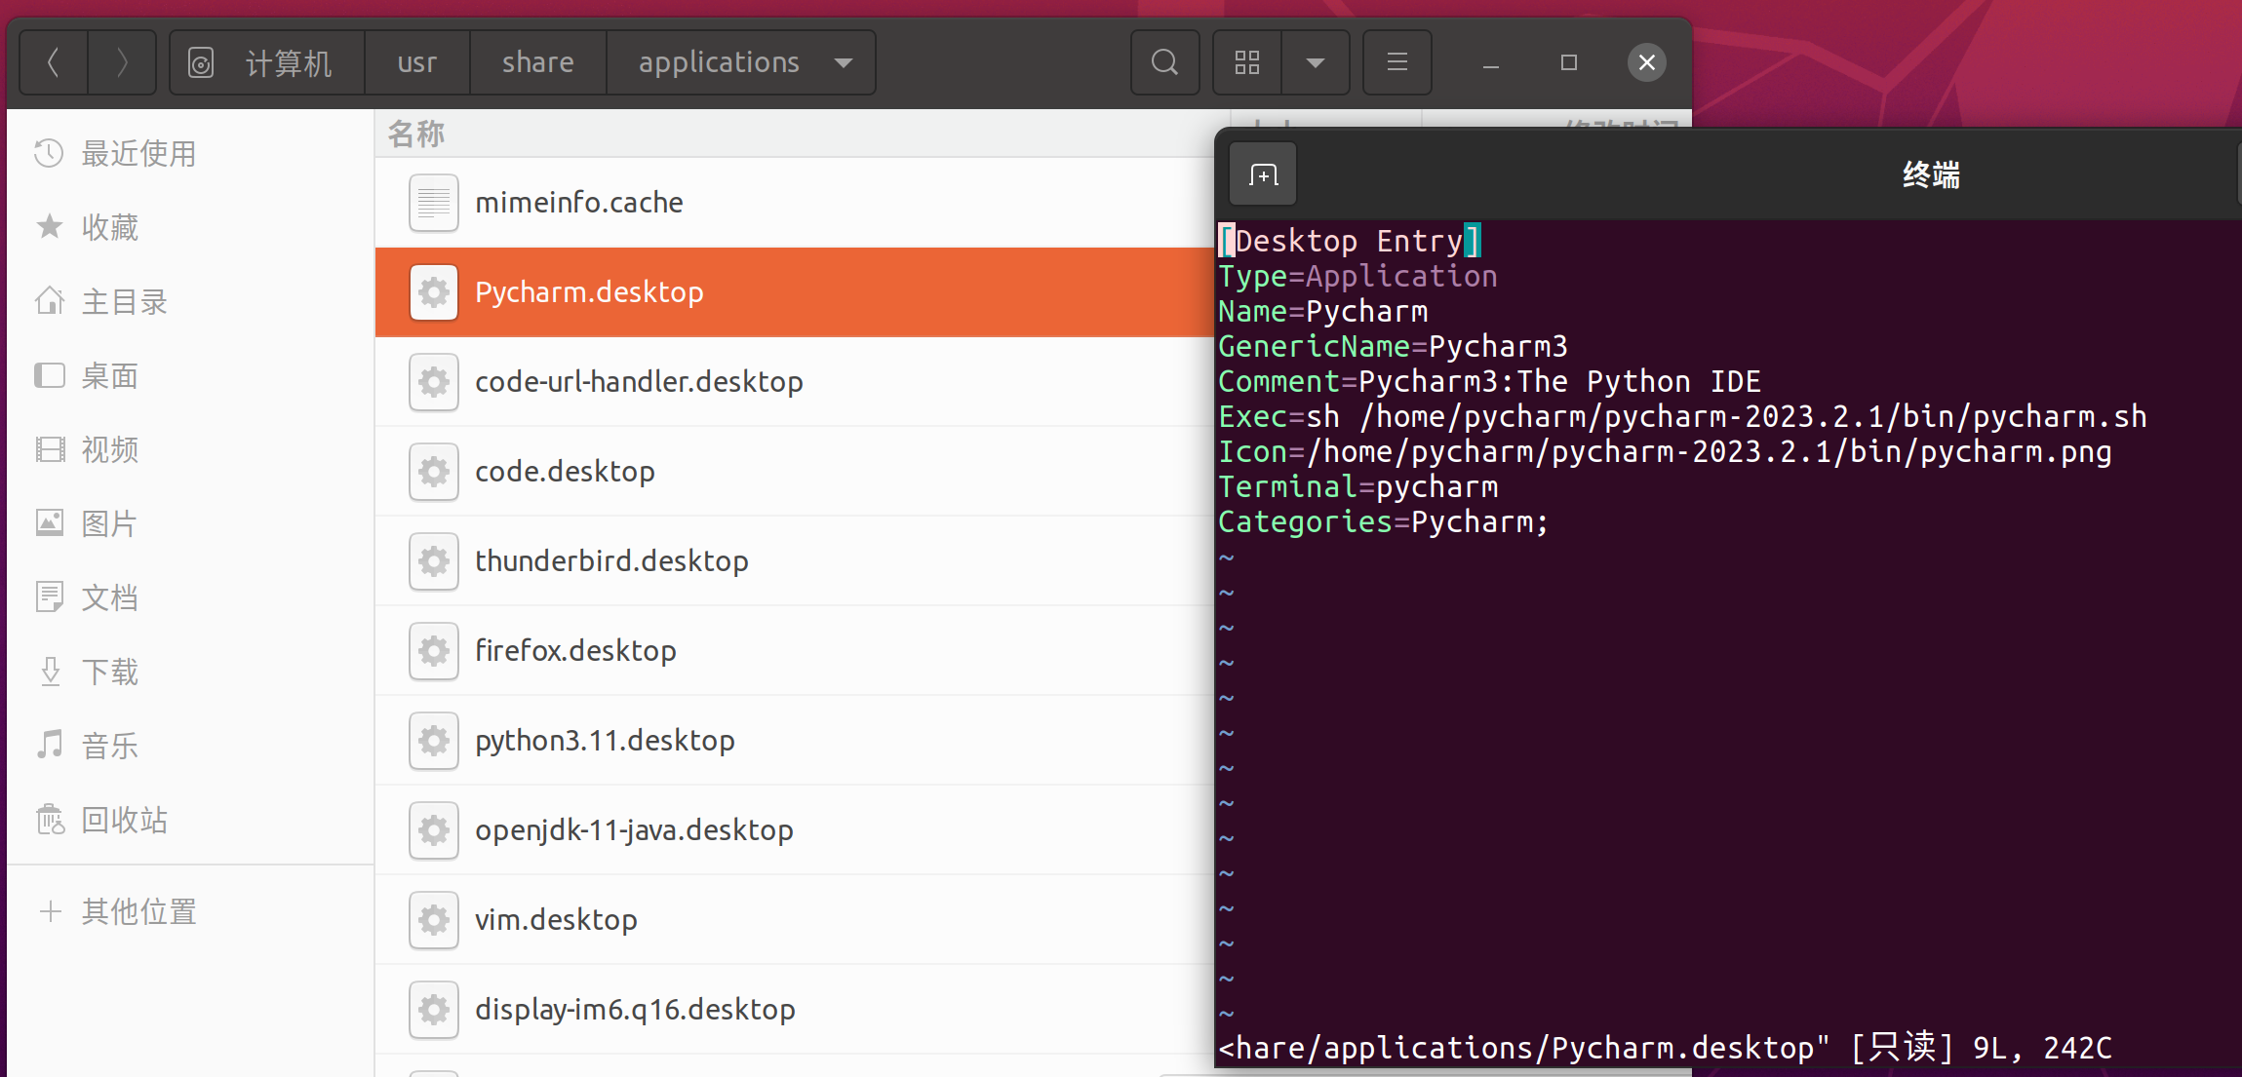Image resolution: width=2242 pixels, height=1077 pixels.
Task: Click the forward navigation arrow
Action: tap(122, 62)
